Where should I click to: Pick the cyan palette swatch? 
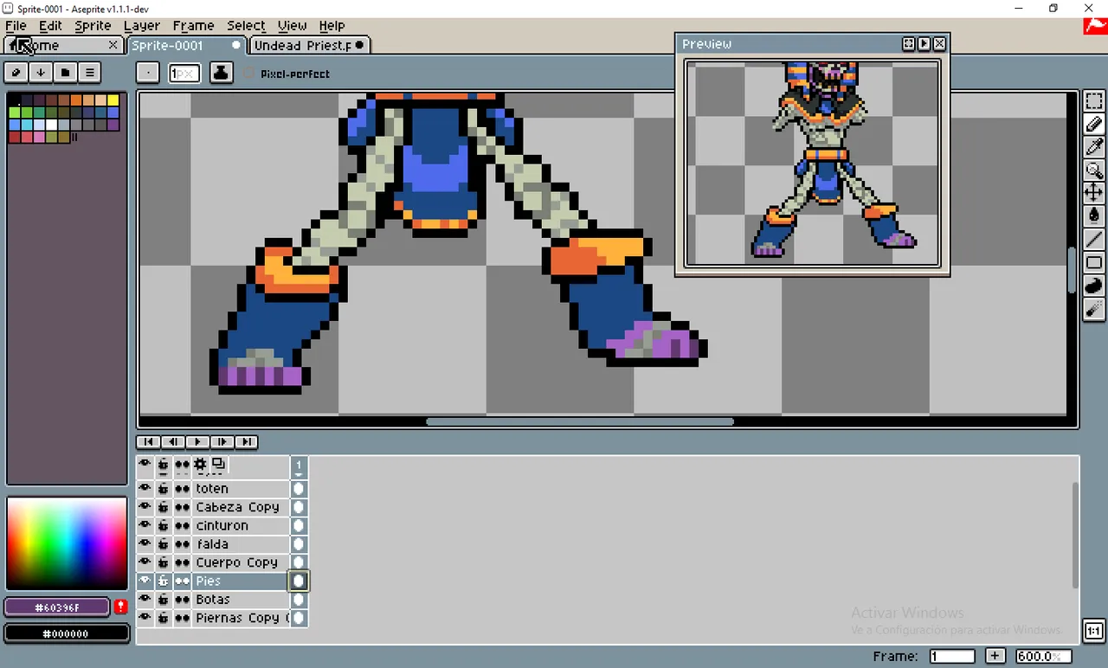(x=27, y=125)
